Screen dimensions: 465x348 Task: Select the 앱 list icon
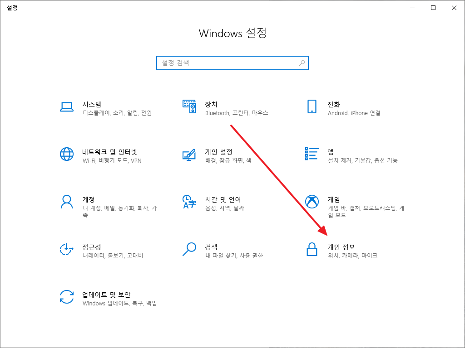pos(312,154)
